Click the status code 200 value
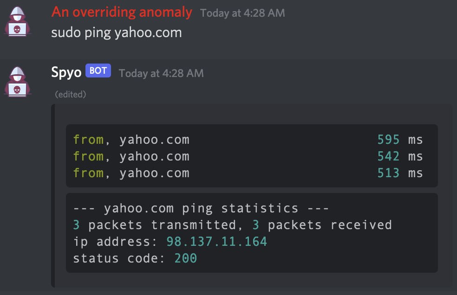This screenshot has width=457, height=295. coord(186,258)
